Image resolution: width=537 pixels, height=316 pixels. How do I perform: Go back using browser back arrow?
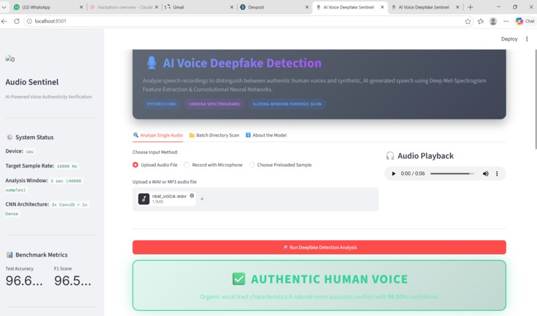(x=4, y=21)
